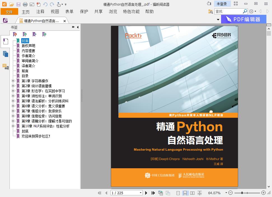This screenshot has height=197, width=272.
Task: Expand the 第10章 NLP系统评估 bookmark node
Action: click(13, 126)
